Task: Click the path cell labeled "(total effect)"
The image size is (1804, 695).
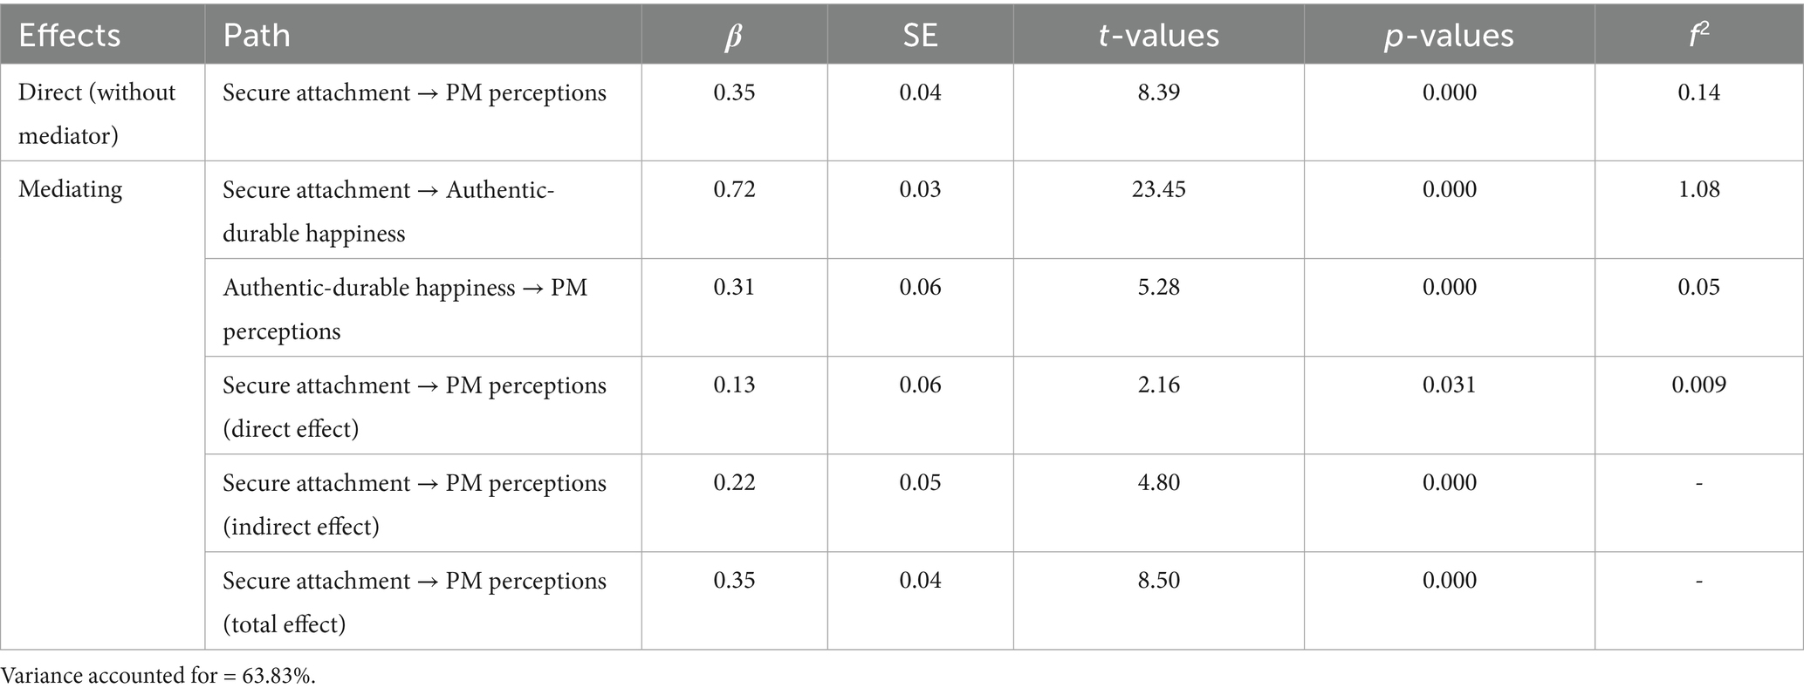Action: tap(414, 602)
